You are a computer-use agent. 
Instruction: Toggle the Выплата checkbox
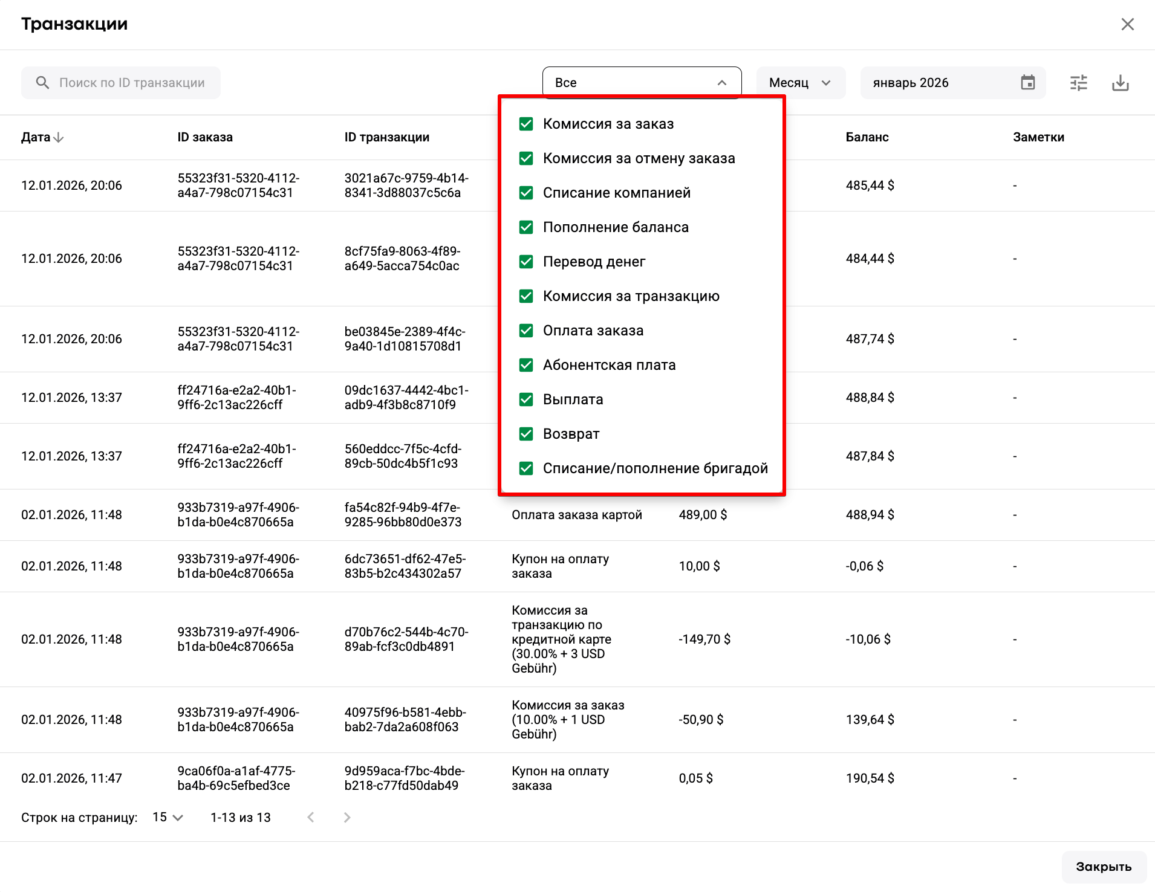point(526,399)
